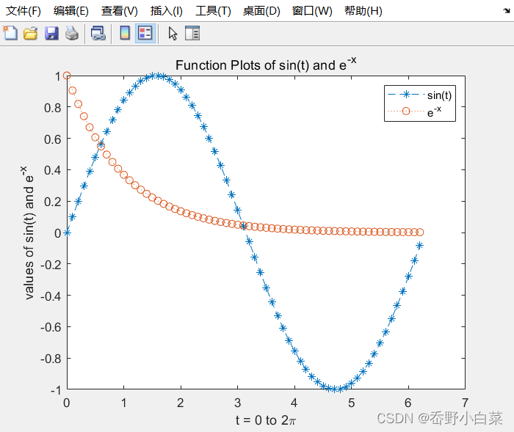The image size is (514, 432).
Task: Print the figure with the printer icon
Action: 72,33
